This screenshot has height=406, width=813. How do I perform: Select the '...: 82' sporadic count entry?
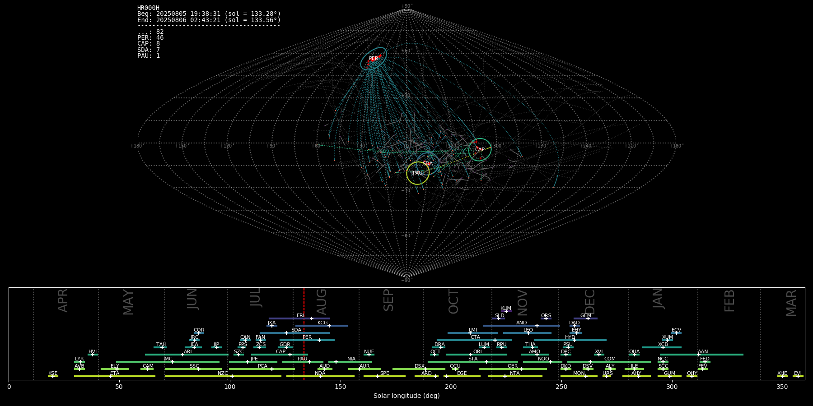click(x=150, y=32)
